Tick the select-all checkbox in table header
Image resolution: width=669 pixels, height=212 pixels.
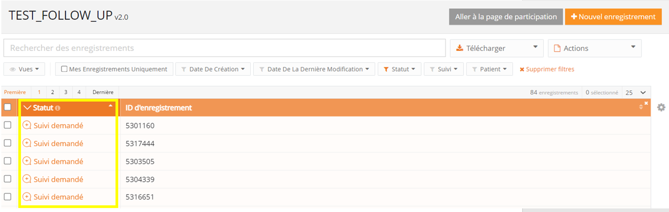8,107
